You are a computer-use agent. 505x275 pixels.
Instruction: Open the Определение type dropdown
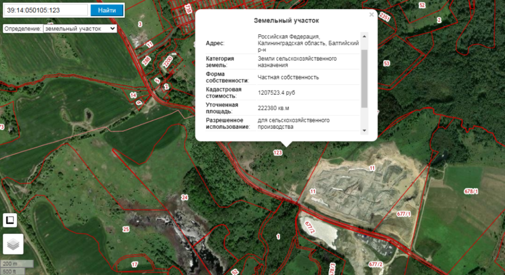click(80, 29)
